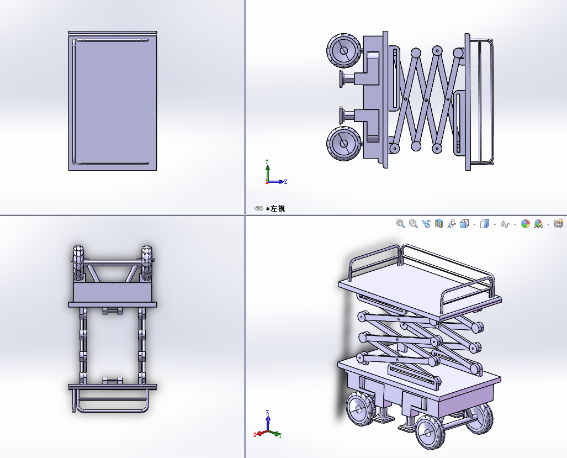Screen dimensions: 567x458
Task: Expand the Apply Scene dropdown arrow
Action: (548, 225)
